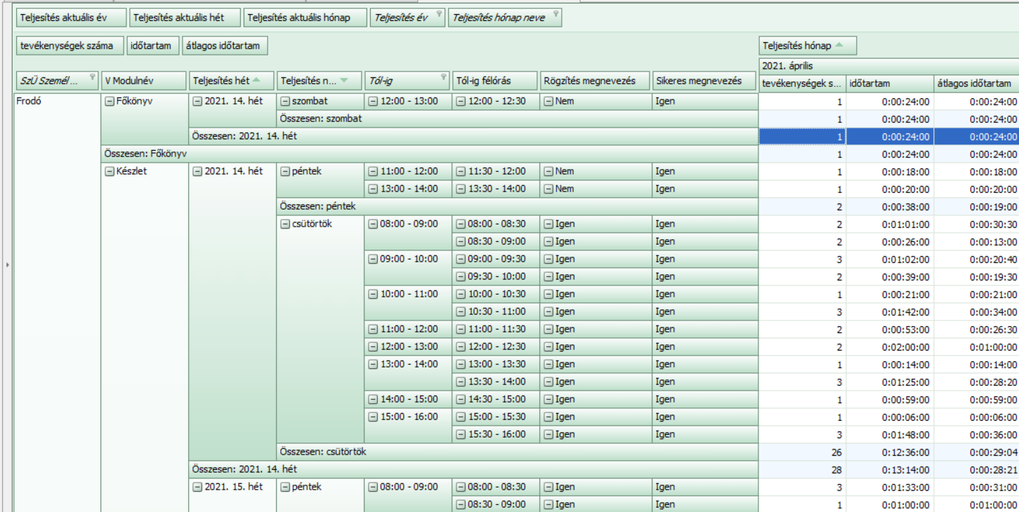This screenshot has width=1019, height=512.
Task: Collapse the 14:00 - 15:00 time range
Action: tap(373, 399)
